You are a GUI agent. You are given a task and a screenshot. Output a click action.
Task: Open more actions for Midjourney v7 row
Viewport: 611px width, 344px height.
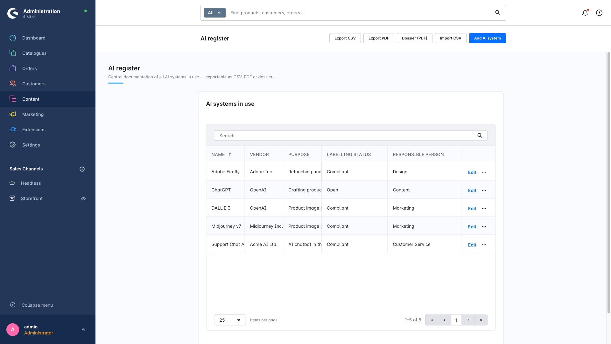(484, 226)
